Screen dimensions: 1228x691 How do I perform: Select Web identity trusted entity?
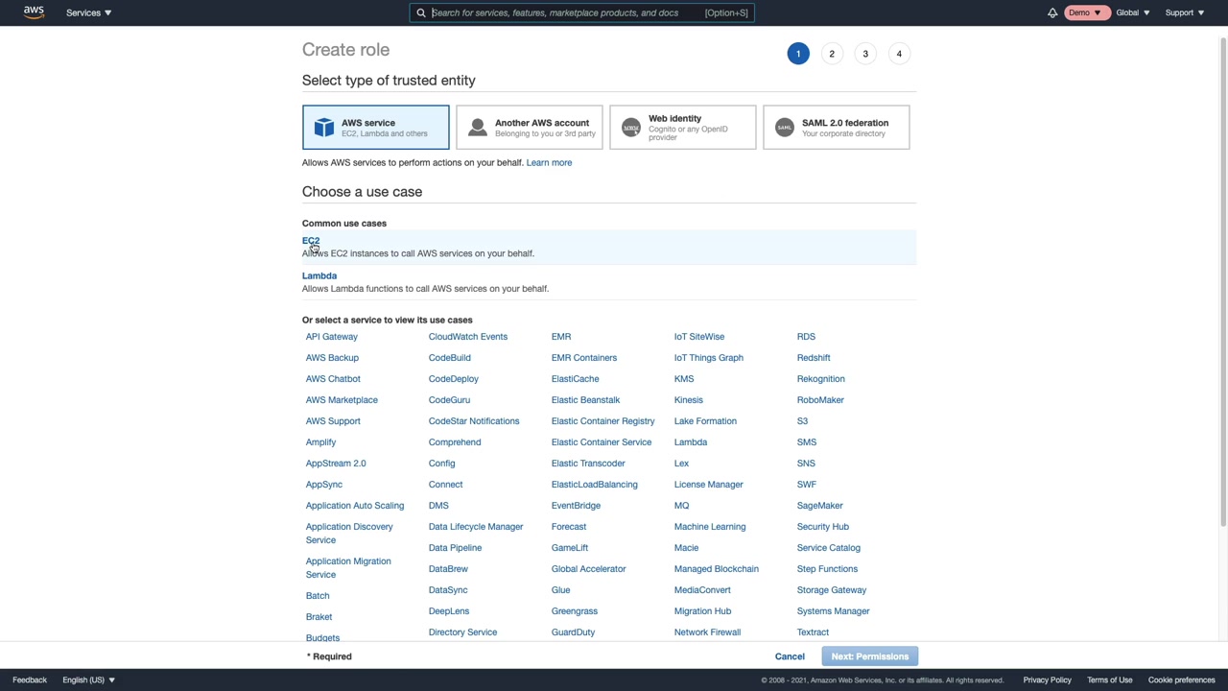click(682, 128)
